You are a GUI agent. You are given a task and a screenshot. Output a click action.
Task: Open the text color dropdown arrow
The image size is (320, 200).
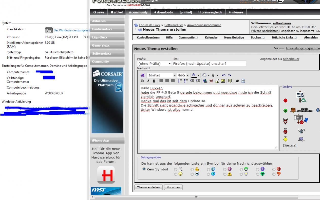198,76
